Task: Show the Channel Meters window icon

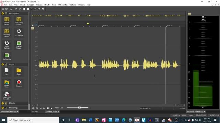Action: click(x=19, y=45)
